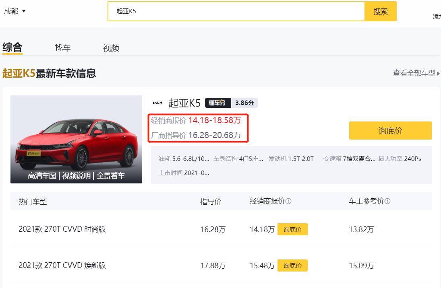Screen dimensions: 441x288
Task: Click 询底价 for the 焕新版 row
Action: coord(292,265)
